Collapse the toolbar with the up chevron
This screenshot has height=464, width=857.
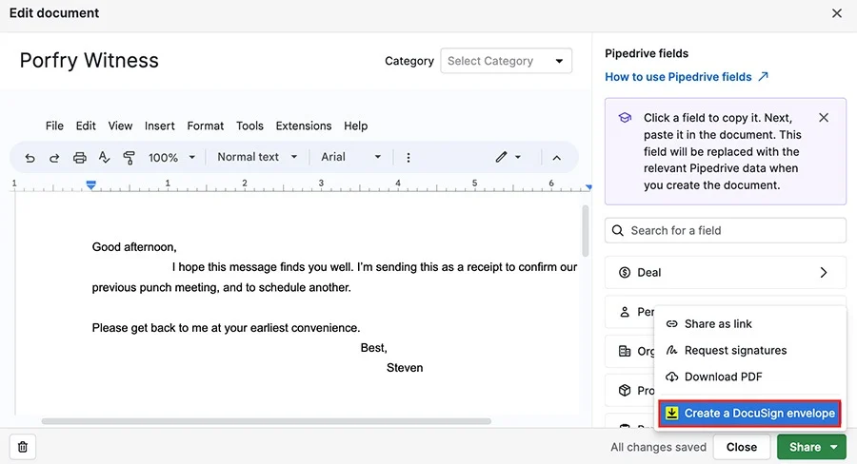click(x=556, y=158)
